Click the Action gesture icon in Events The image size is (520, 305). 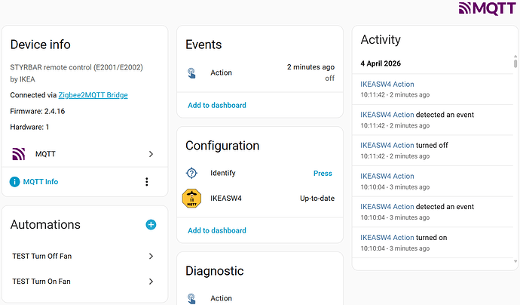click(191, 72)
